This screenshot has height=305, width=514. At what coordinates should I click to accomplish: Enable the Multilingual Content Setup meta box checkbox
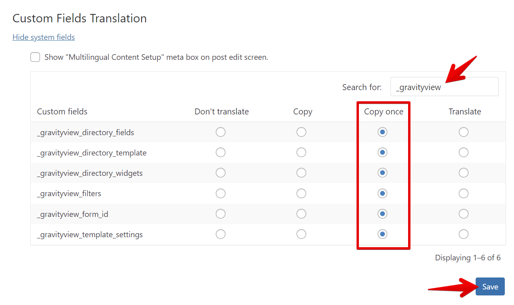[x=35, y=57]
